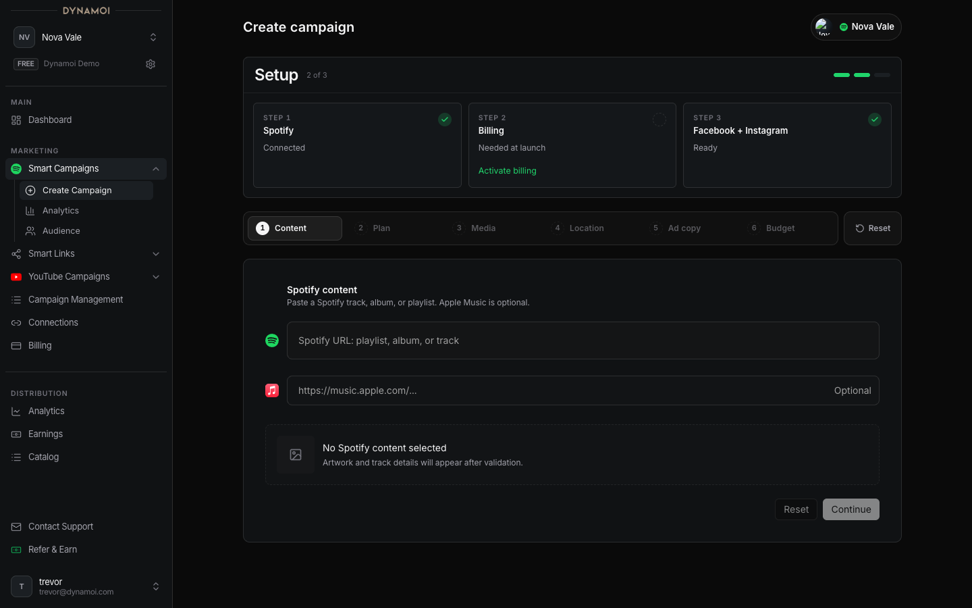Screen dimensions: 972x608
Task: Select the Location step tab
Action: tap(591, 228)
